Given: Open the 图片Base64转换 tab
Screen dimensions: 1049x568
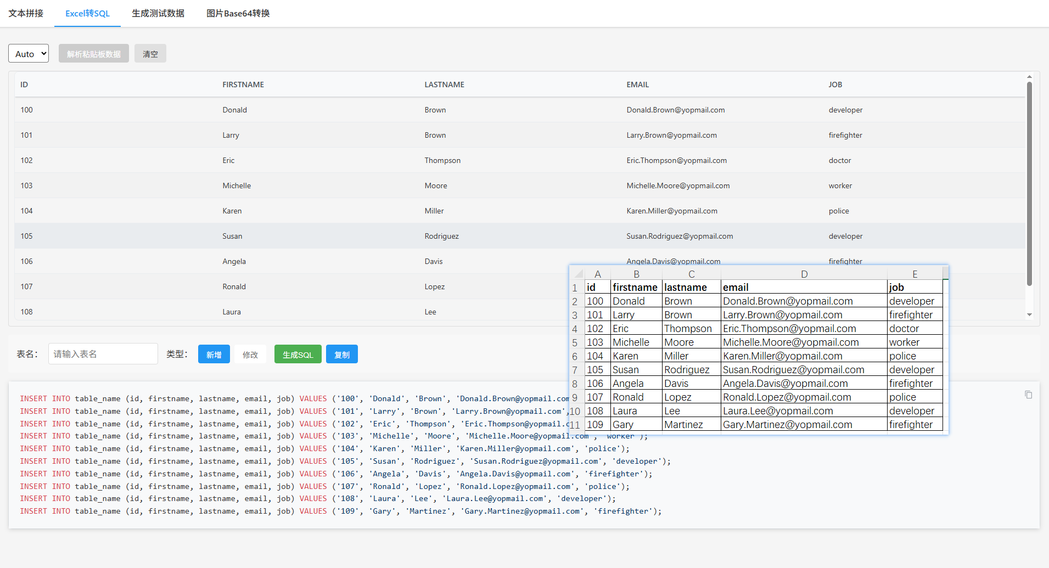Looking at the screenshot, I should click(x=238, y=13).
